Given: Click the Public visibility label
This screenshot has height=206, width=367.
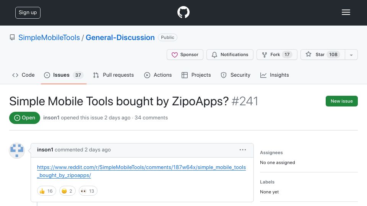Looking at the screenshot, I should (167, 37).
